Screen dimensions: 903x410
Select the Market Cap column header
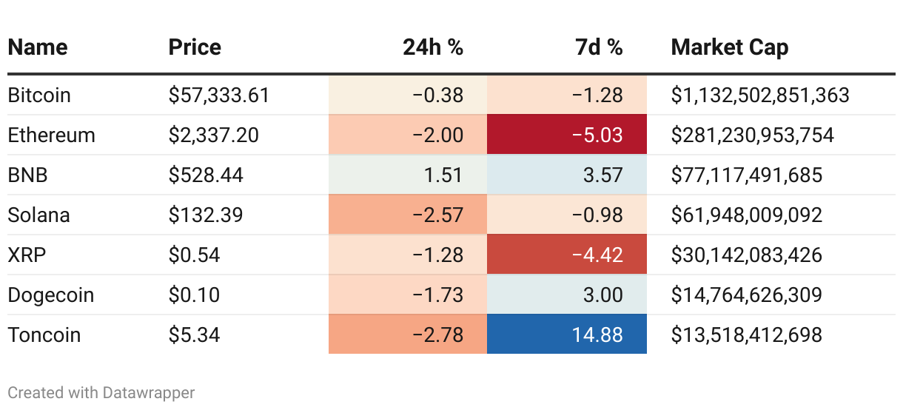(x=730, y=47)
